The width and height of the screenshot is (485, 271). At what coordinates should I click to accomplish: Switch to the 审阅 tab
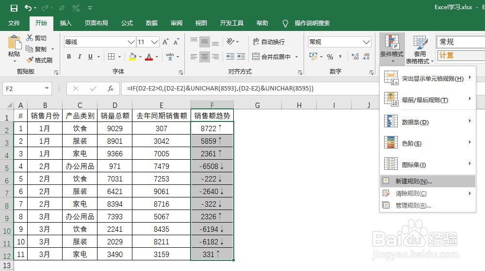[x=177, y=23]
